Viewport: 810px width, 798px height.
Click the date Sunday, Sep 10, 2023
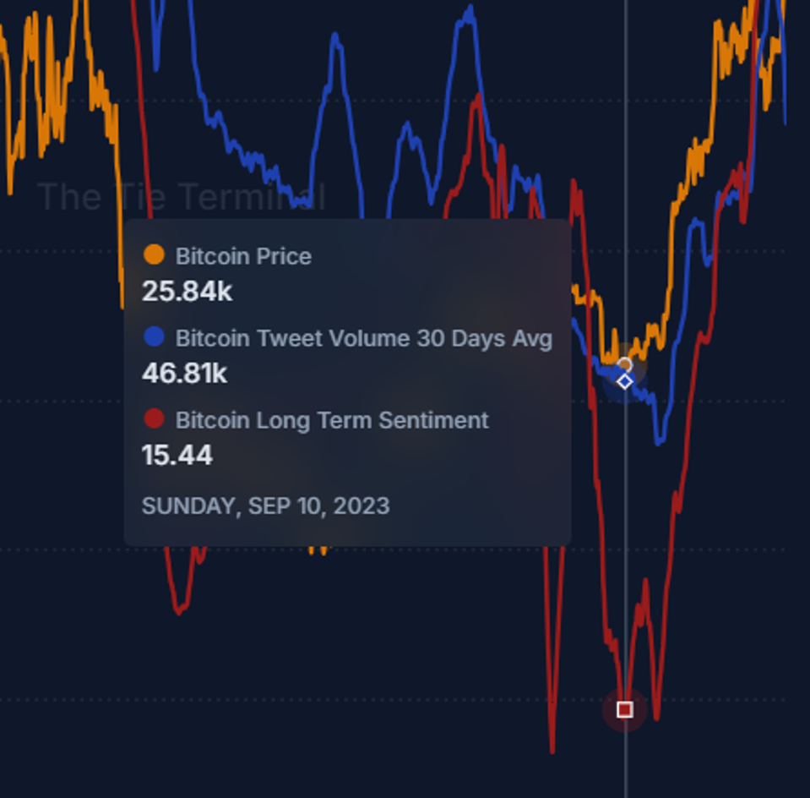pos(265,506)
